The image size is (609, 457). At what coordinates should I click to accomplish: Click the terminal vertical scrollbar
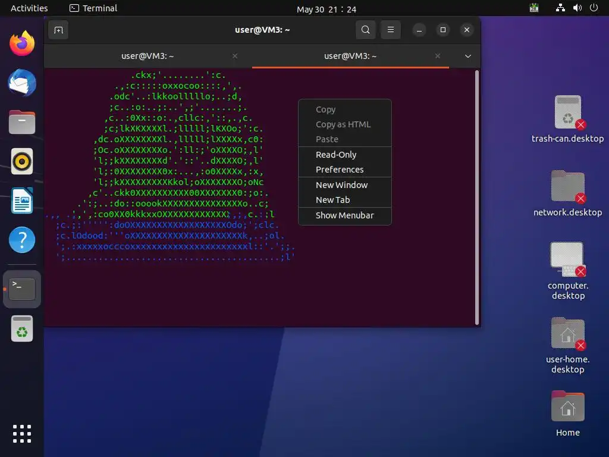(476, 198)
